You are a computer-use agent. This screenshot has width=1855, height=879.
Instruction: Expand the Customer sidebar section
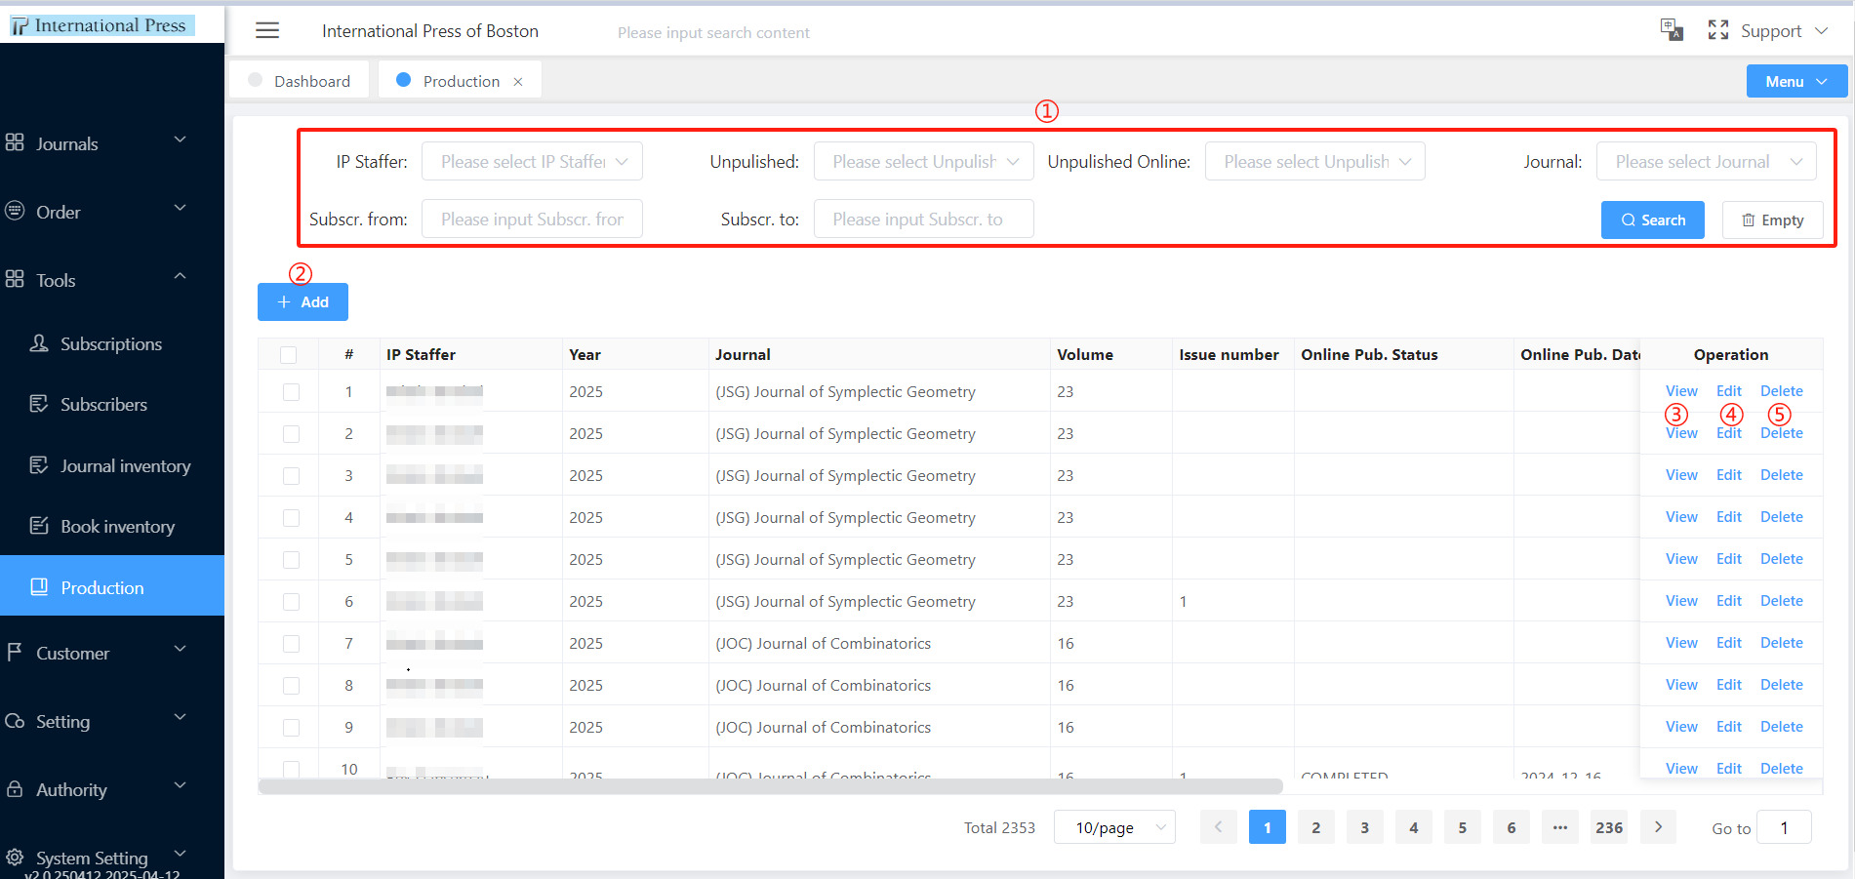coord(112,653)
